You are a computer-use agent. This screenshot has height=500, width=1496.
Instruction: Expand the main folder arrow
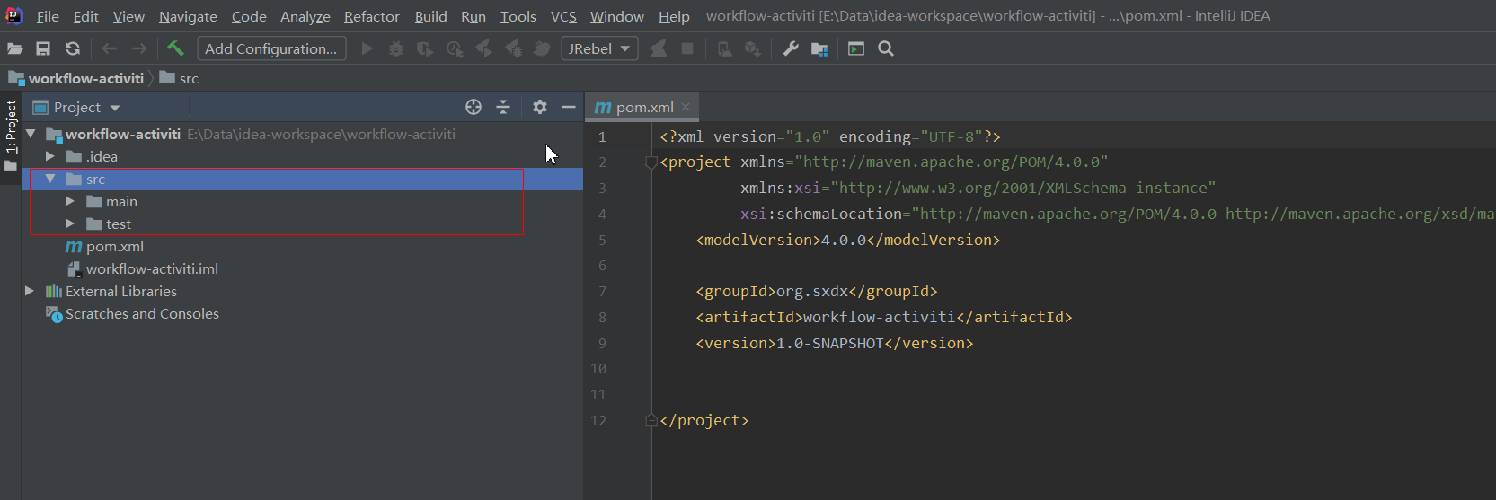point(70,201)
